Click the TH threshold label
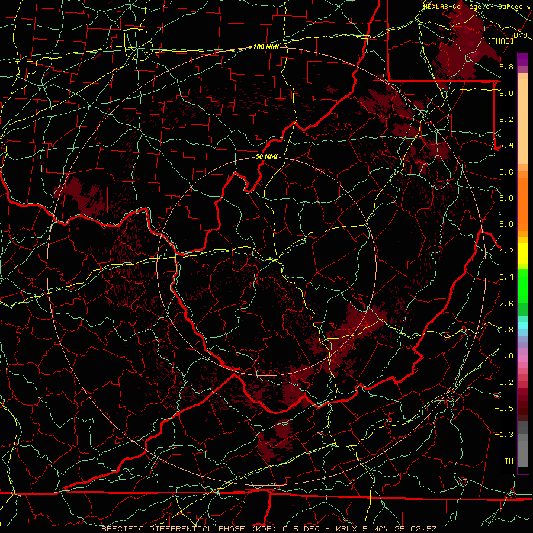Viewport: 533px width, 533px height. click(x=509, y=461)
